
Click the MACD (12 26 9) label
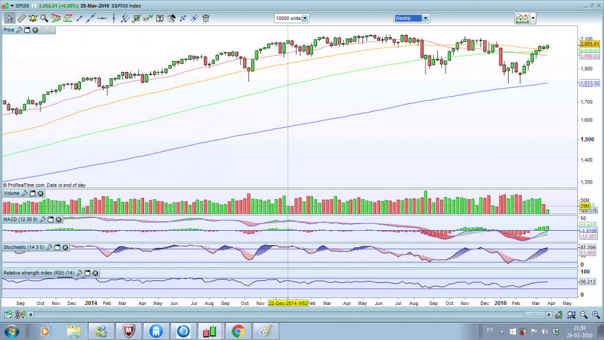point(21,219)
